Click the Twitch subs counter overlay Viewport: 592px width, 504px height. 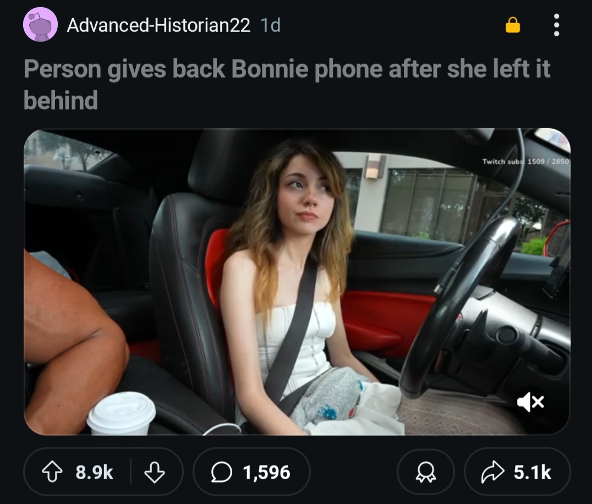(525, 162)
